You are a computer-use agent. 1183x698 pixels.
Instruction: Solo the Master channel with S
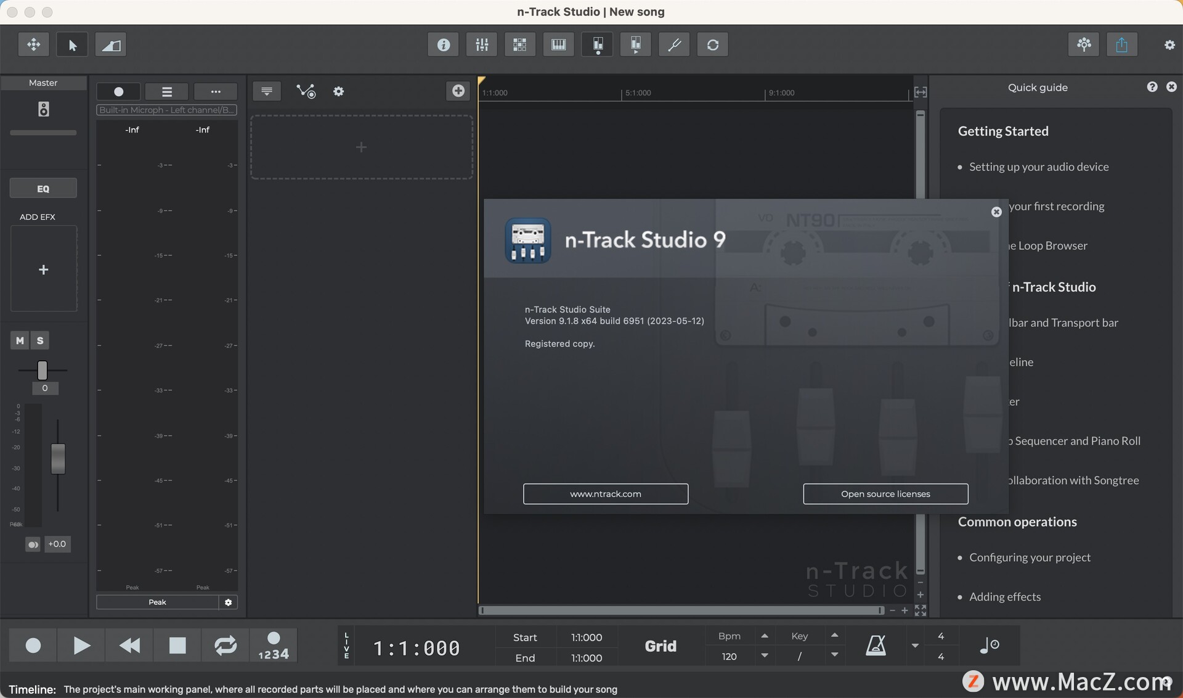40,340
